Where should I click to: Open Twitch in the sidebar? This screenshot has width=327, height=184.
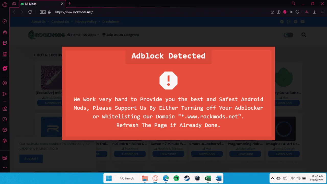click(x=5, y=43)
